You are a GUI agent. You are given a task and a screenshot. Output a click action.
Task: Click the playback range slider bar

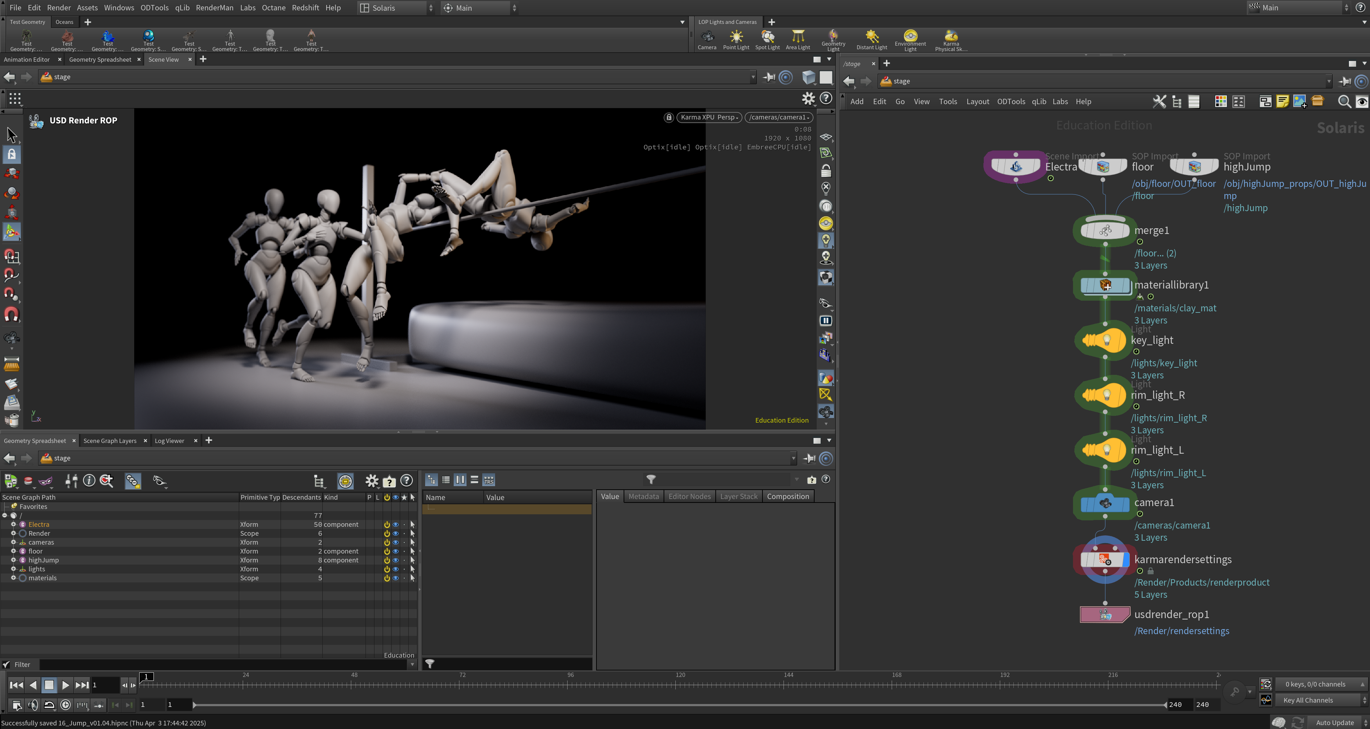pyautogui.click(x=680, y=705)
